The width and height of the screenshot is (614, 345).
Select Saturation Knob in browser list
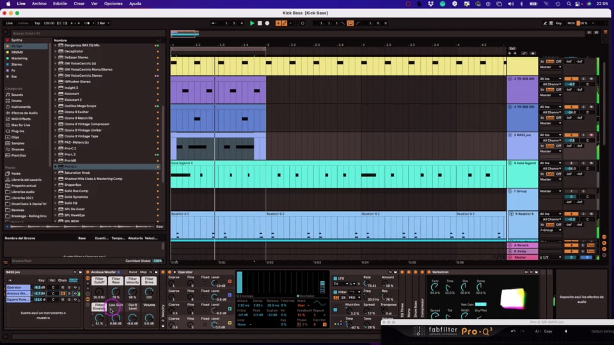77,172
